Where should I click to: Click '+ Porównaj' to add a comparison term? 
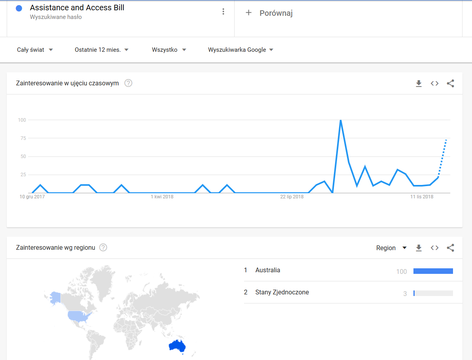point(271,13)
